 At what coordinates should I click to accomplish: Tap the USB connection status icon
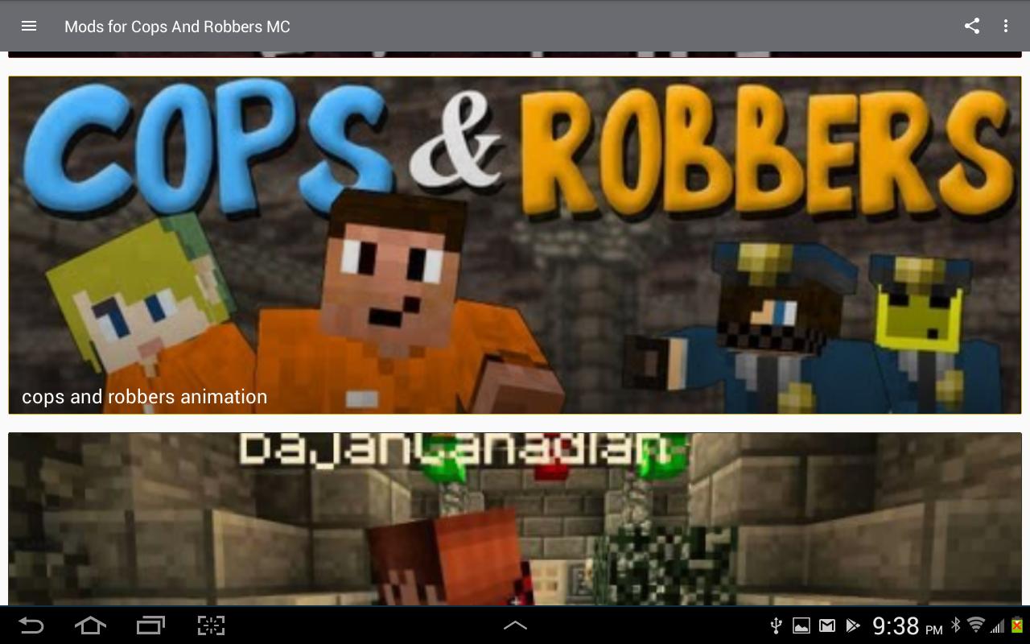(x=777, y=625)
